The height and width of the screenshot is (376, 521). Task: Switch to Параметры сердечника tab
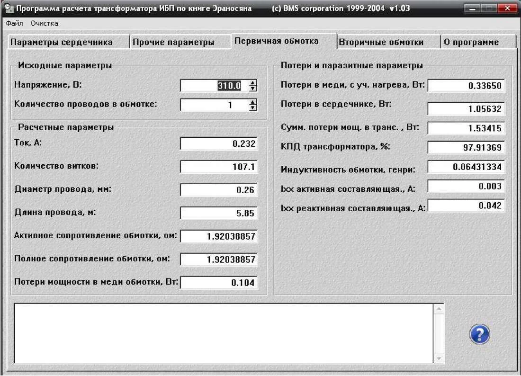tap(68, 42)
